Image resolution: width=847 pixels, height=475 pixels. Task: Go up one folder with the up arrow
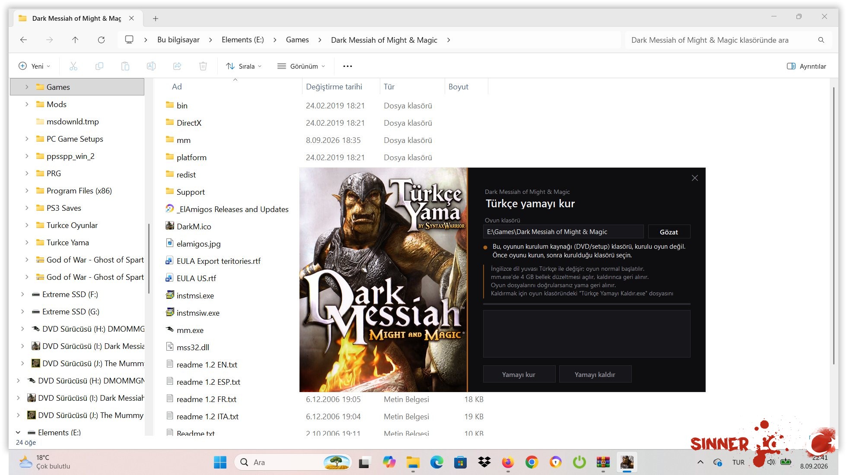[75, 40]
